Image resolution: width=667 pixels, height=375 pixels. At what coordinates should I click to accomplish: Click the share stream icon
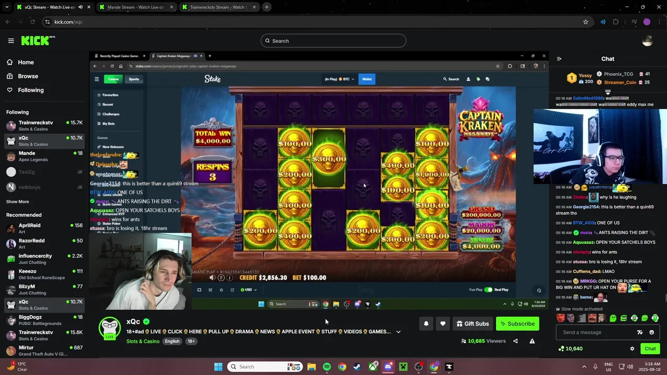coord(515,341)
